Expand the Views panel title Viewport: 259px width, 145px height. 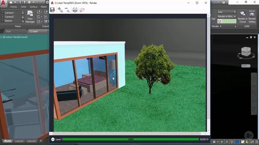click(18, 26)
